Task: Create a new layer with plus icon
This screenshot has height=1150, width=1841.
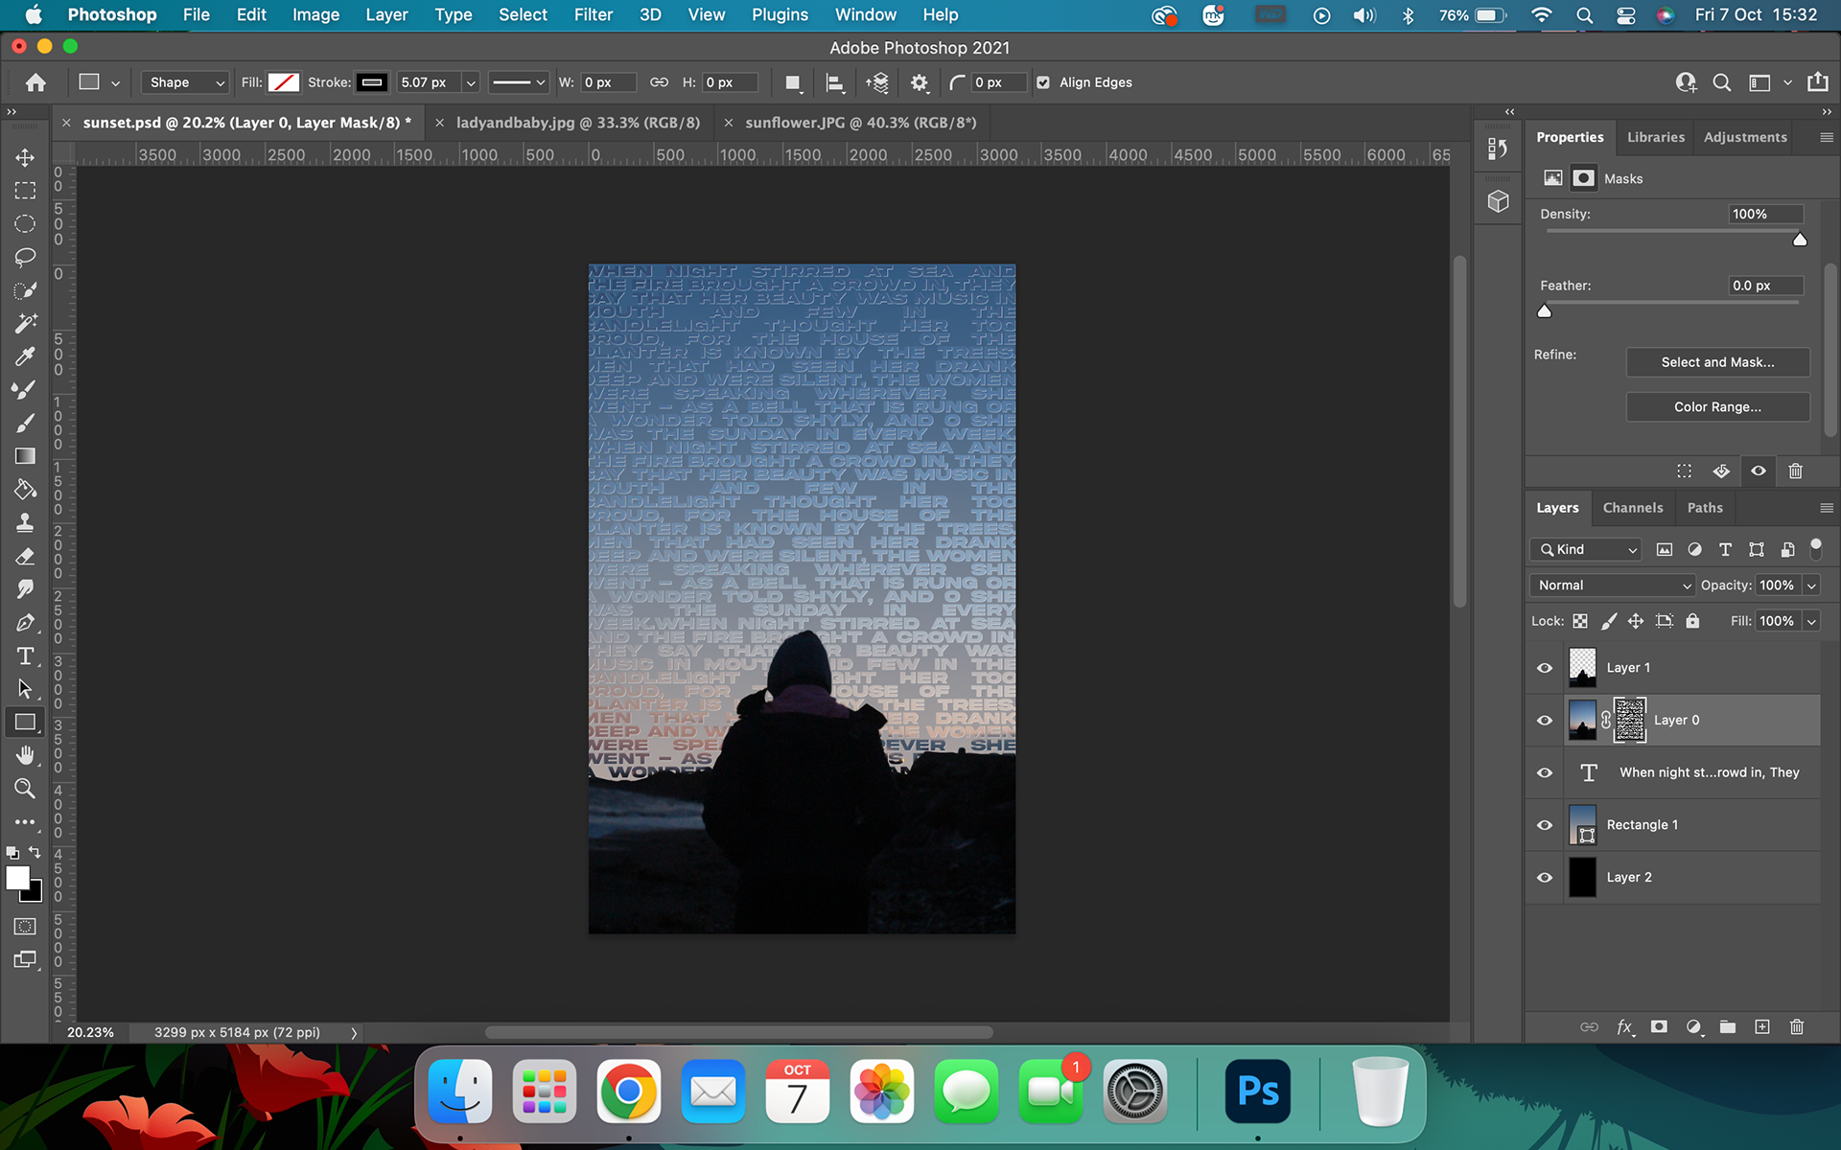Action: click(x=1762, y=1026)
